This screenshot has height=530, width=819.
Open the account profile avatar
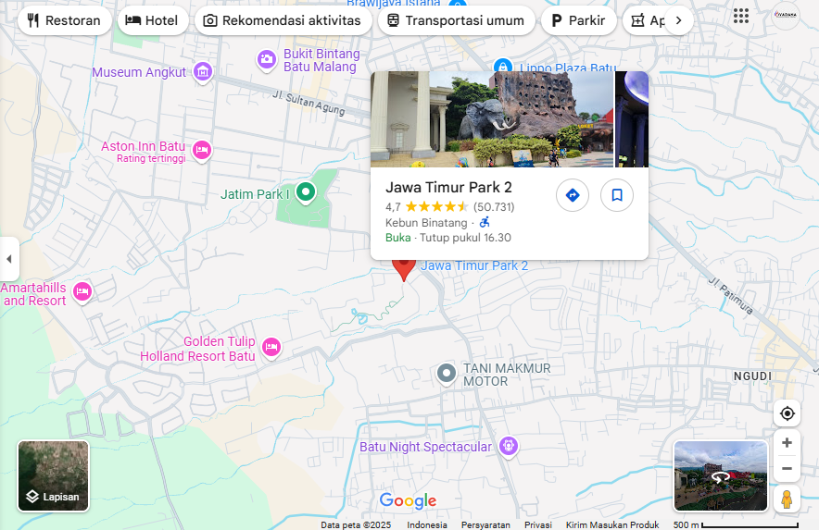[x=786, y=16]
